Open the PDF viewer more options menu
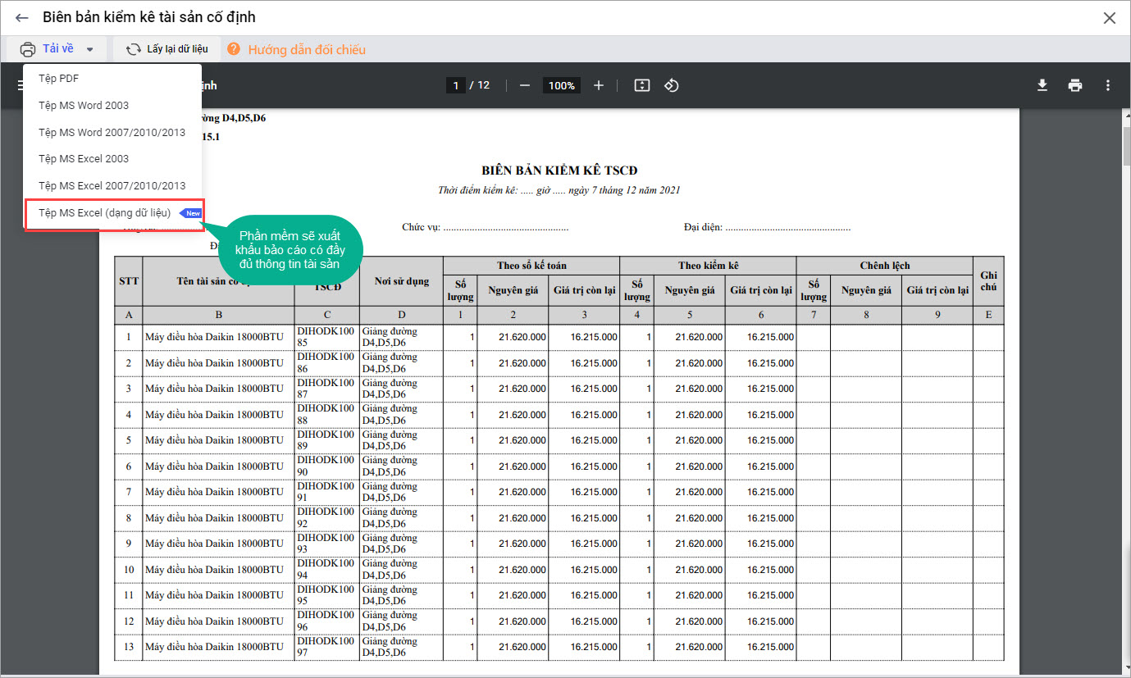 pyautogui.click(x=1108, y=85)
